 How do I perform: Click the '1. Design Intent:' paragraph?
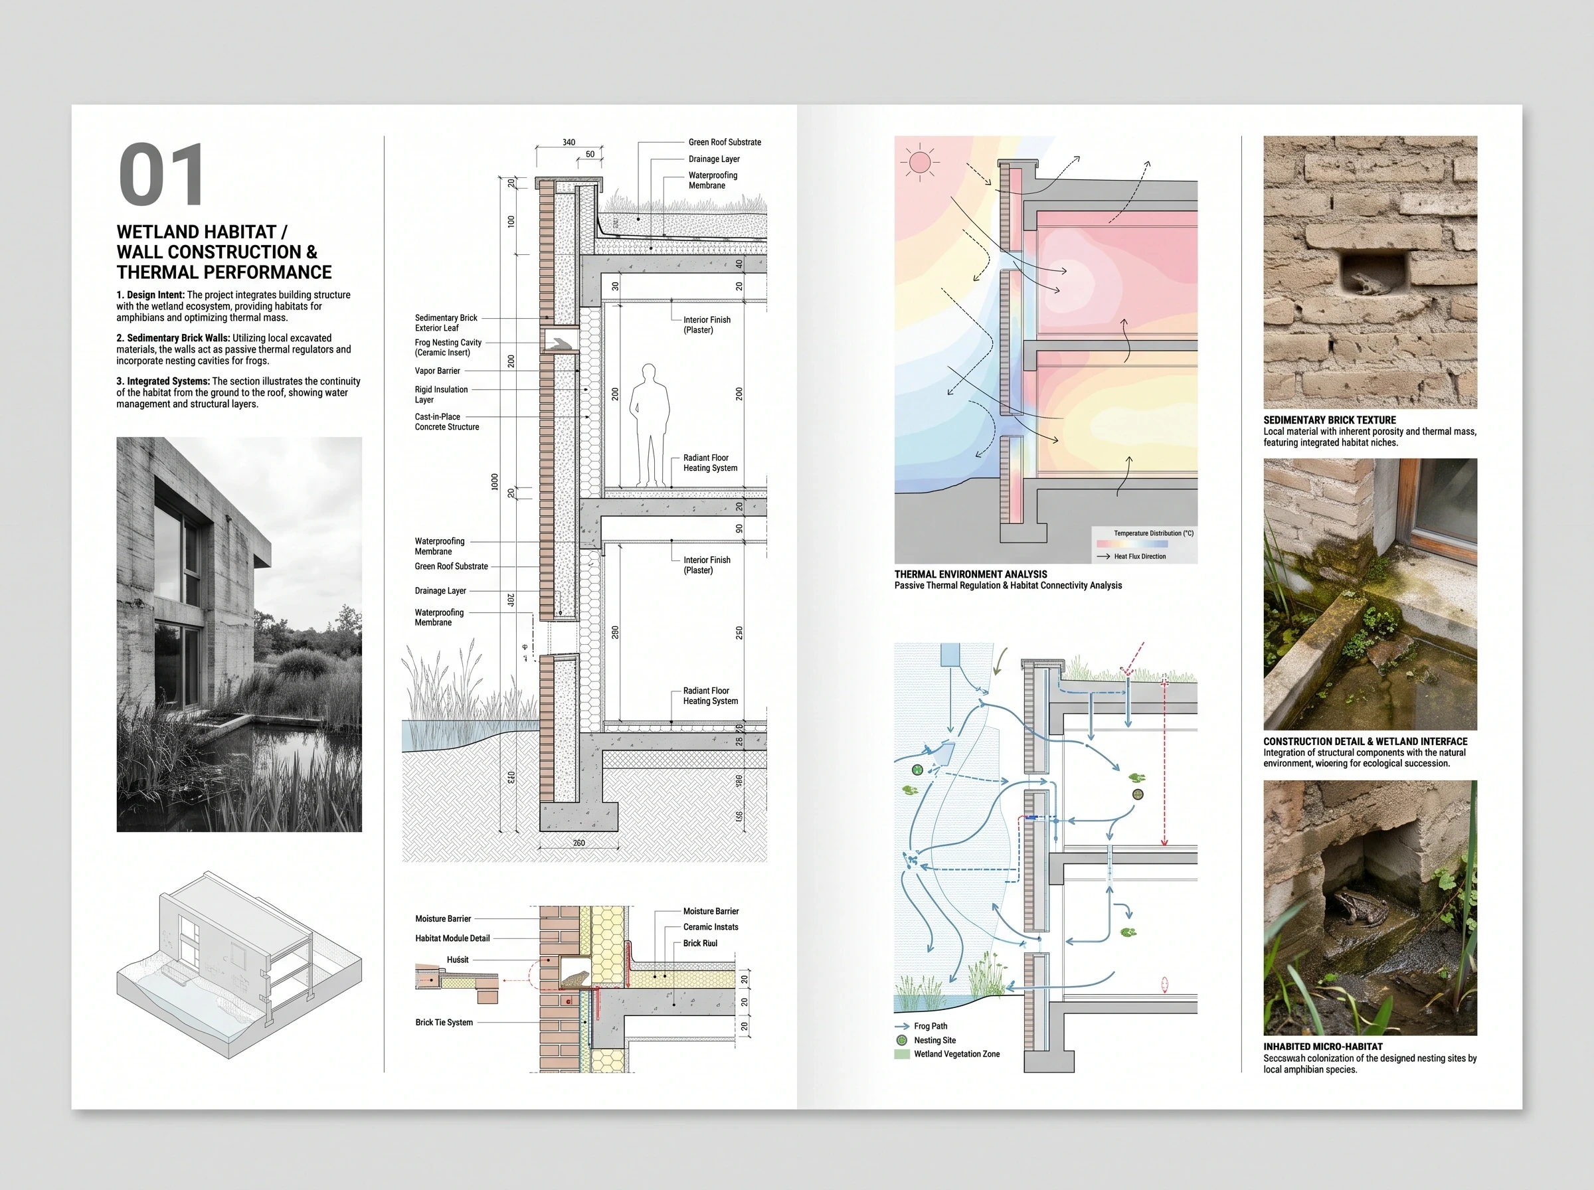(x=233, y=306)
